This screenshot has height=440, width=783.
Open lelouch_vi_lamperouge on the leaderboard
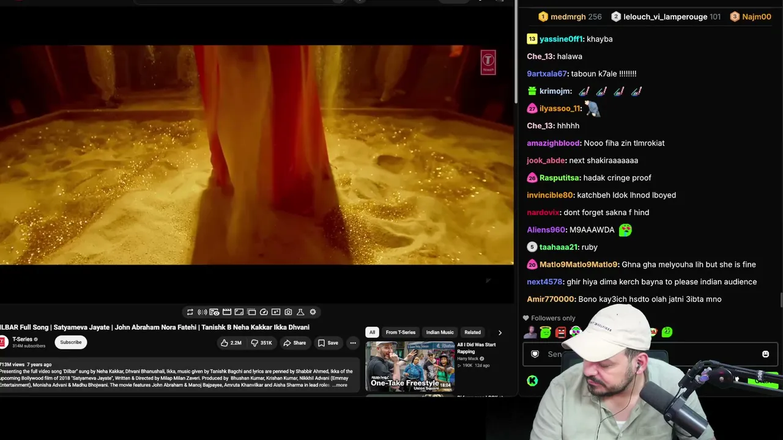[665, 17]
